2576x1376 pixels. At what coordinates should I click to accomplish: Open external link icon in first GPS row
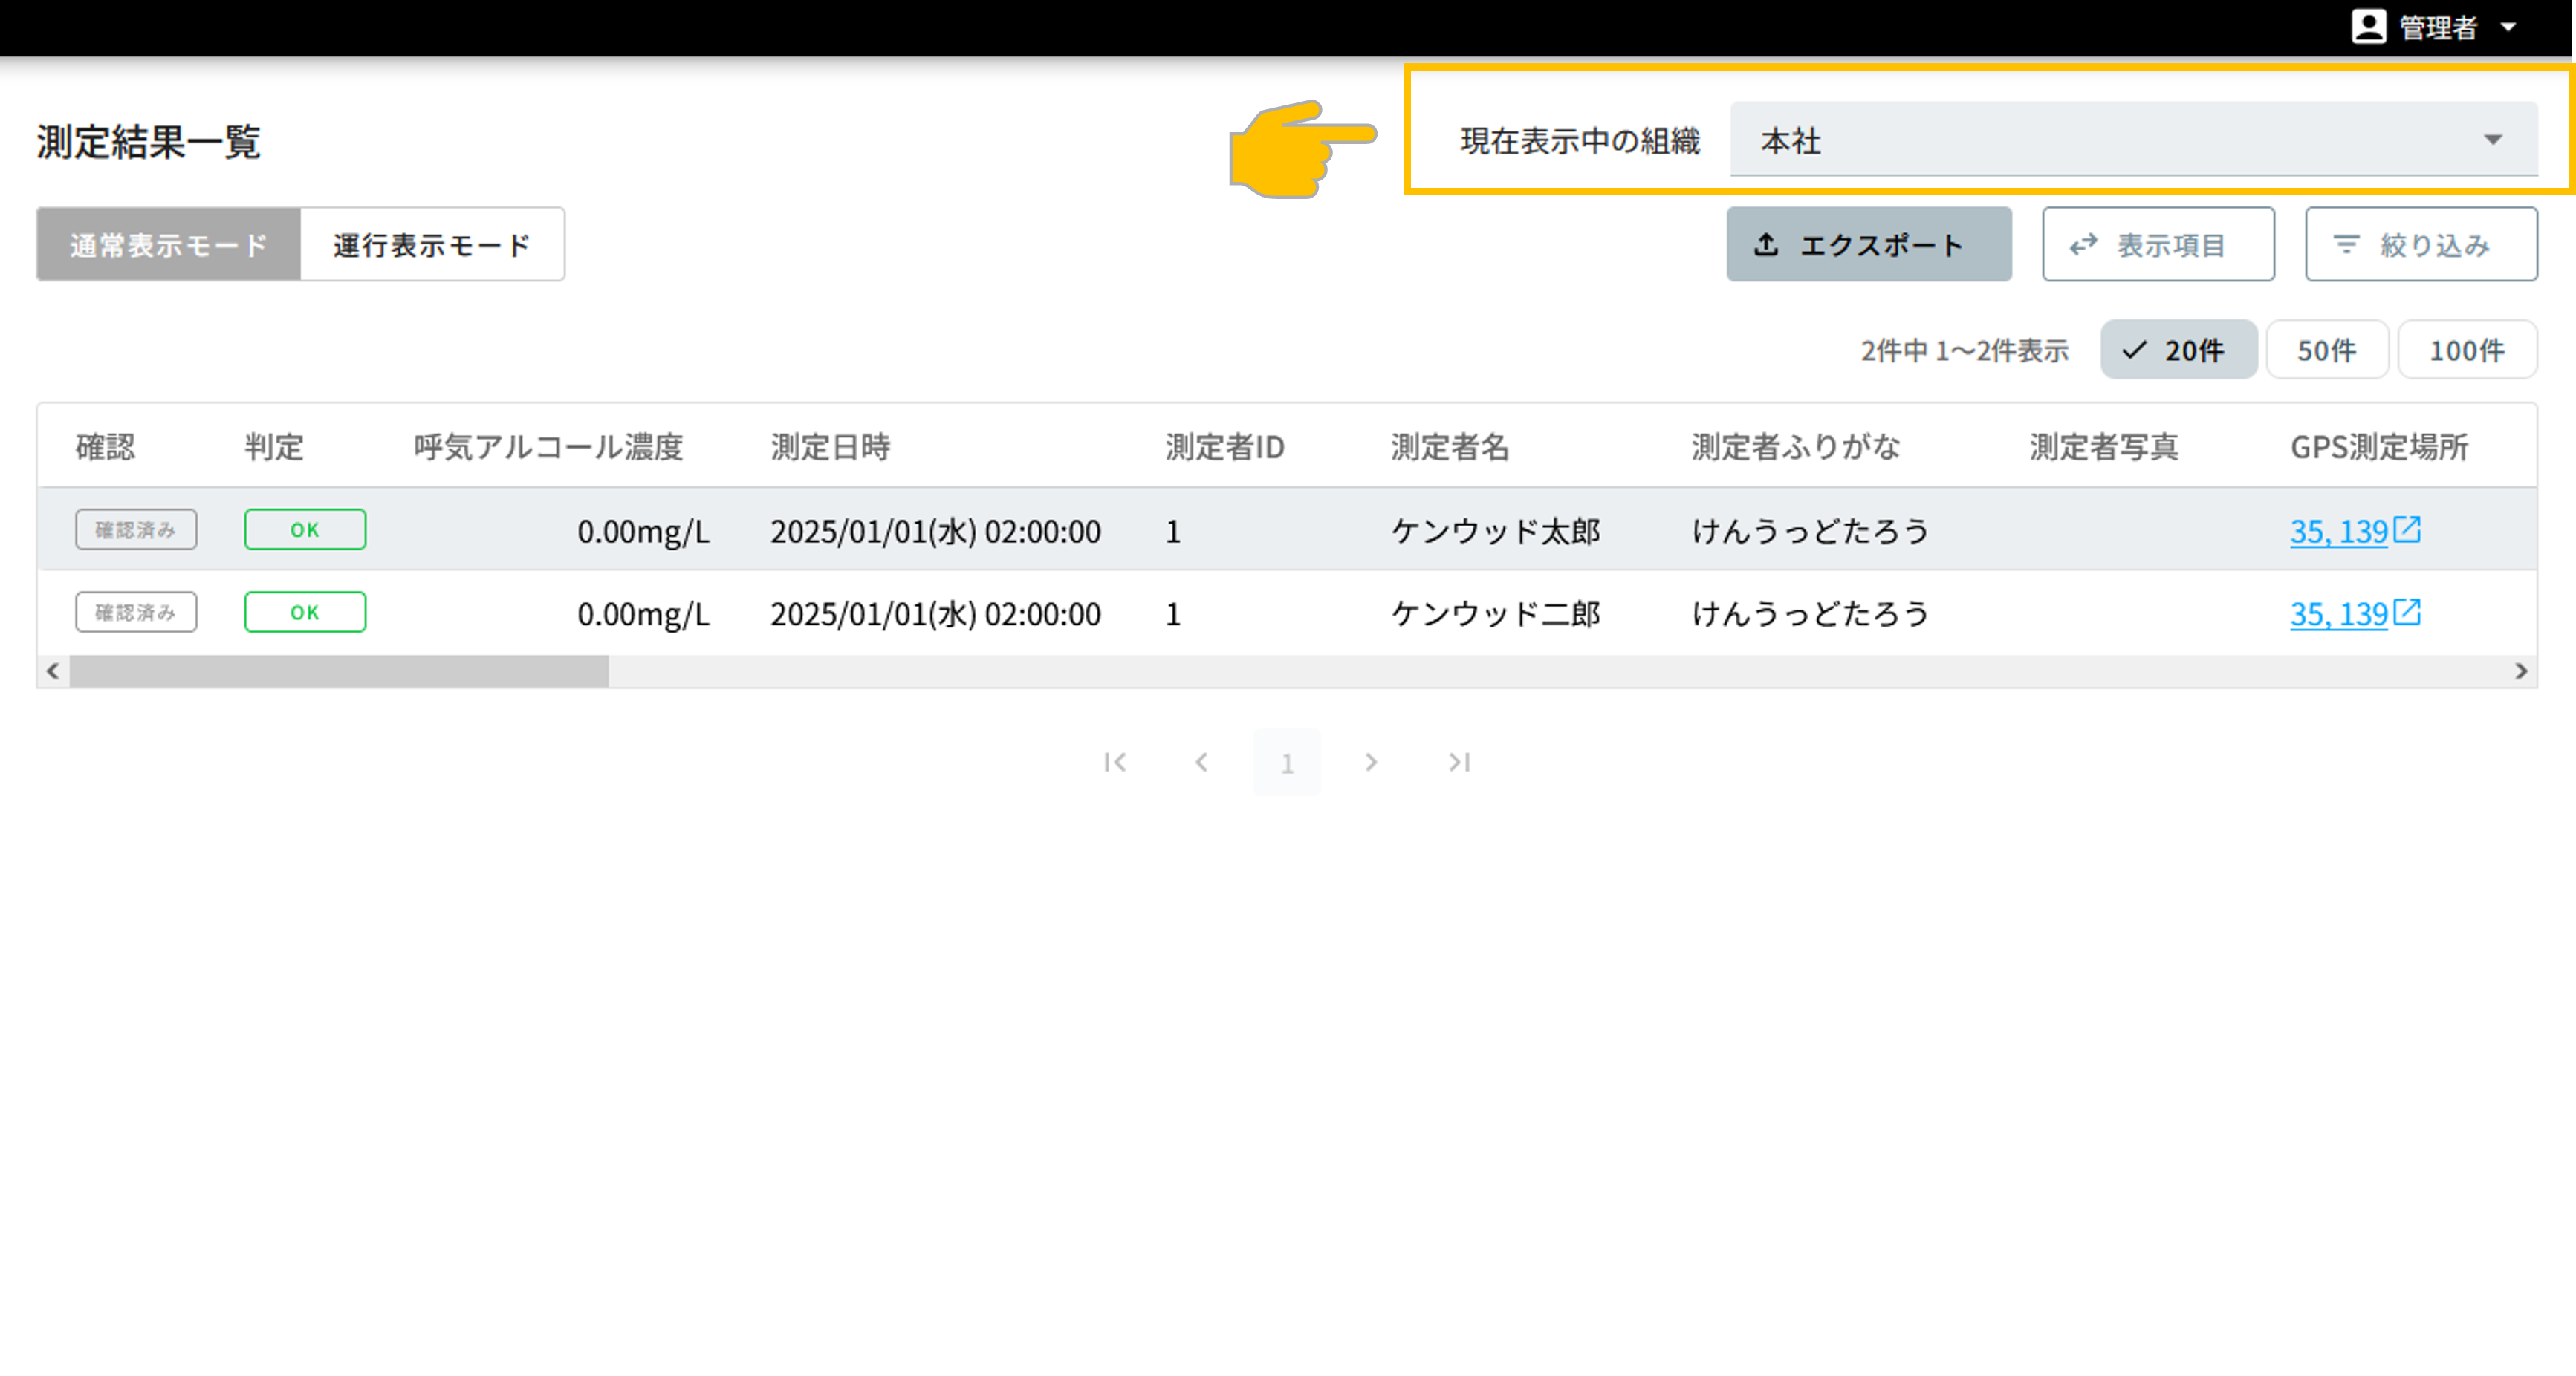2407,529
